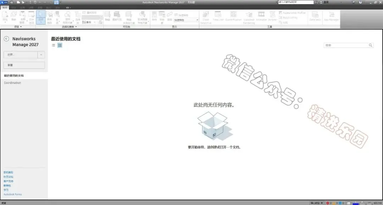Click the Save Selection (保存选择) icon
This screenshot has width=383, height=205.
[x=49, y=17]
